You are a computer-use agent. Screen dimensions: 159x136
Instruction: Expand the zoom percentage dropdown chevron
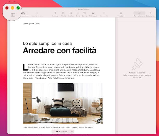(x=26, y=13)
